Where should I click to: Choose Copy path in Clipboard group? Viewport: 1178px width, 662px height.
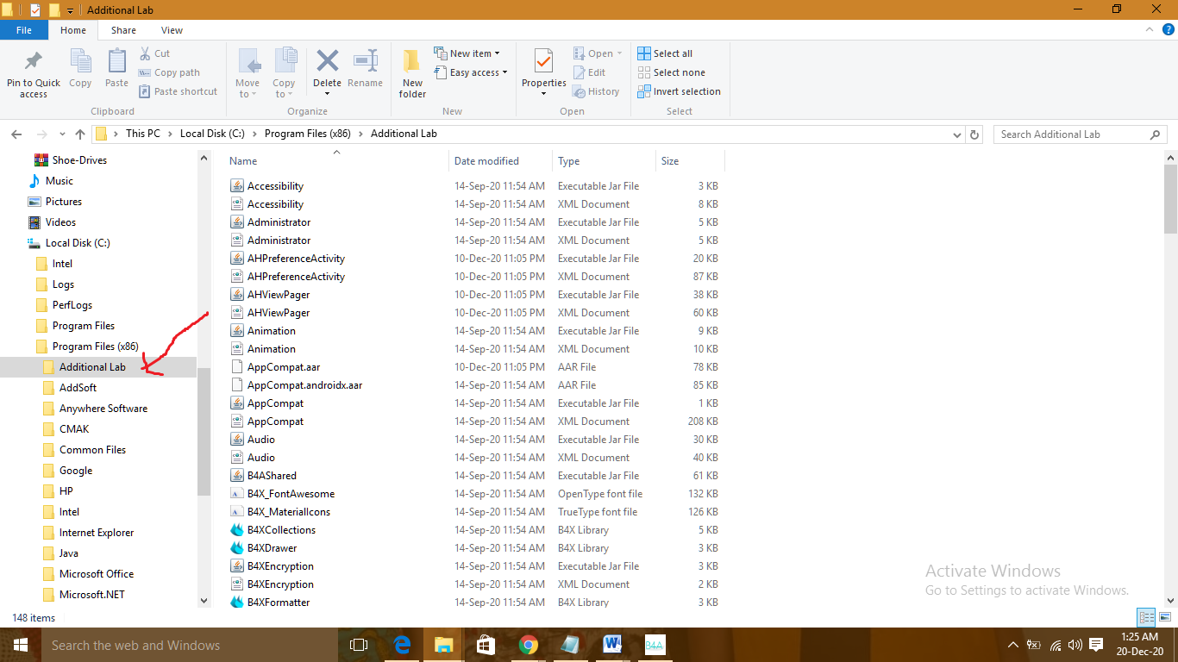coord(169,72)
